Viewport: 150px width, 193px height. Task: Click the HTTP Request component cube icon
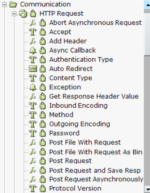coord(23,14)
